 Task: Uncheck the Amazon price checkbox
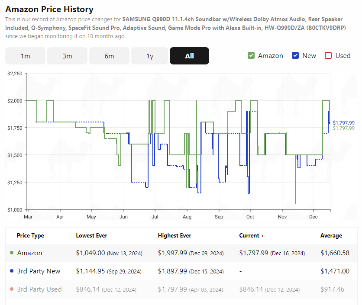tap(251, 56)
